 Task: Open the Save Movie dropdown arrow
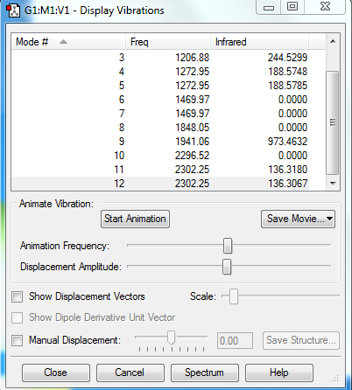click(x=330, y=219)
